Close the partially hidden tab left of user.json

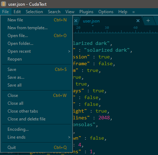(x=76, y=21)
